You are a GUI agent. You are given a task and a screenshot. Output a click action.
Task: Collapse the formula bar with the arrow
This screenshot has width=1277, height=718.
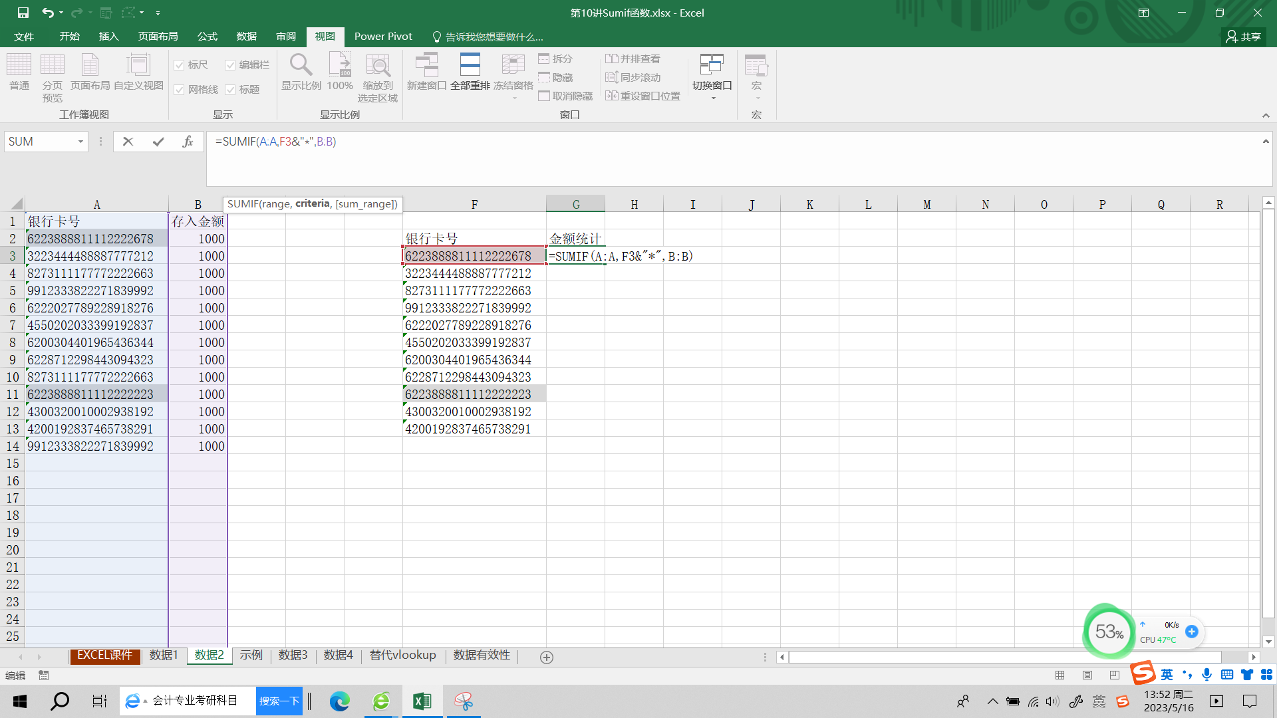point(1266,141)
